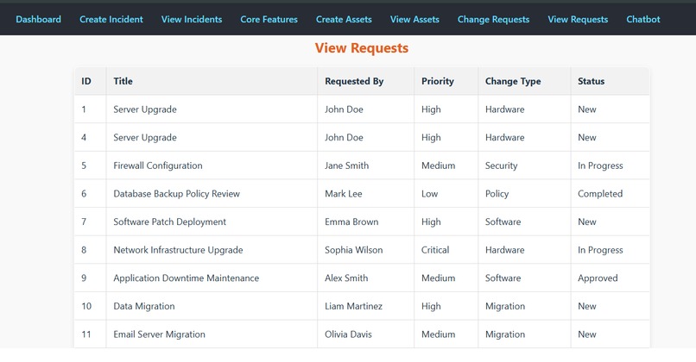
Task: Click Medium priority for Email Server Migration
Action: (438, 334)
